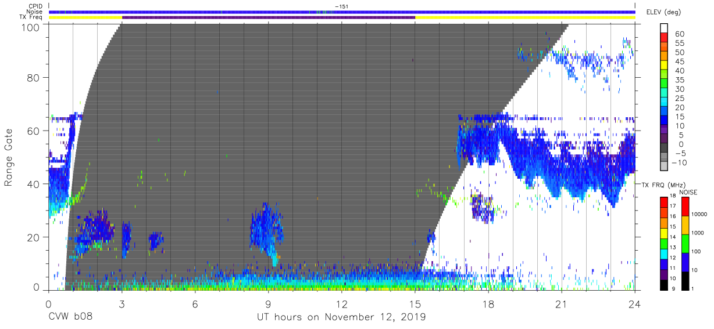
Task: Click the 1000 tick on the NOISE colorbar
Action: tap(698, 233)
